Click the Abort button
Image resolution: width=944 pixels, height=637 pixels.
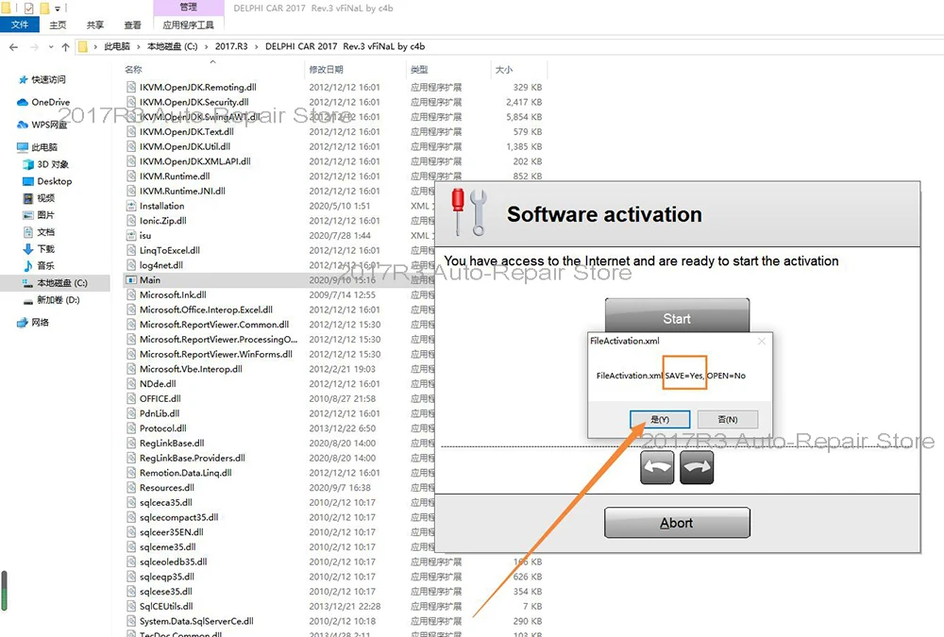[x=677, y=523]
